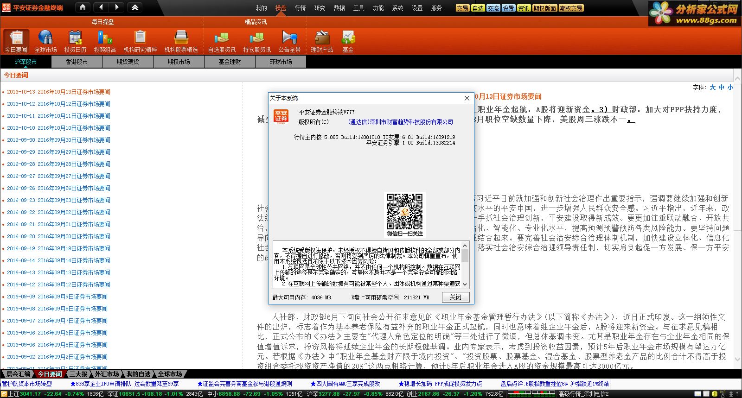Click the 交易 quick button
The width and height of the screenshot is (742, 398).
(462, 8)
